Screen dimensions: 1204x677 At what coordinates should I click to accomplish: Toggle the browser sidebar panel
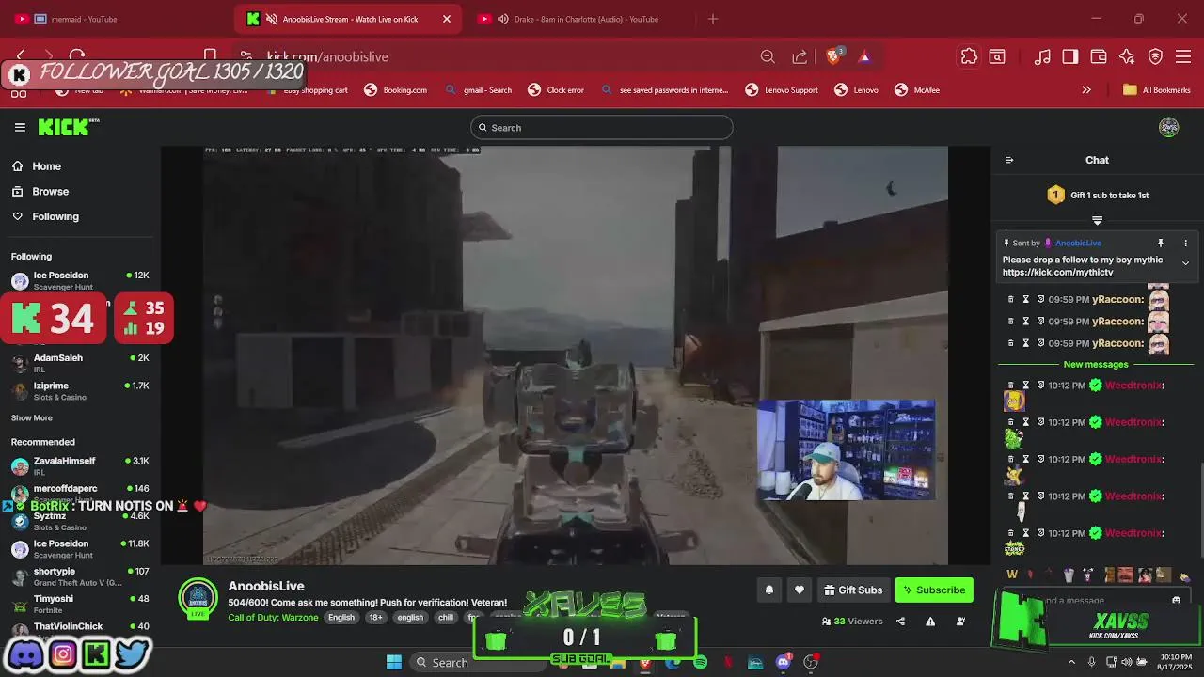coord(1070,56)
